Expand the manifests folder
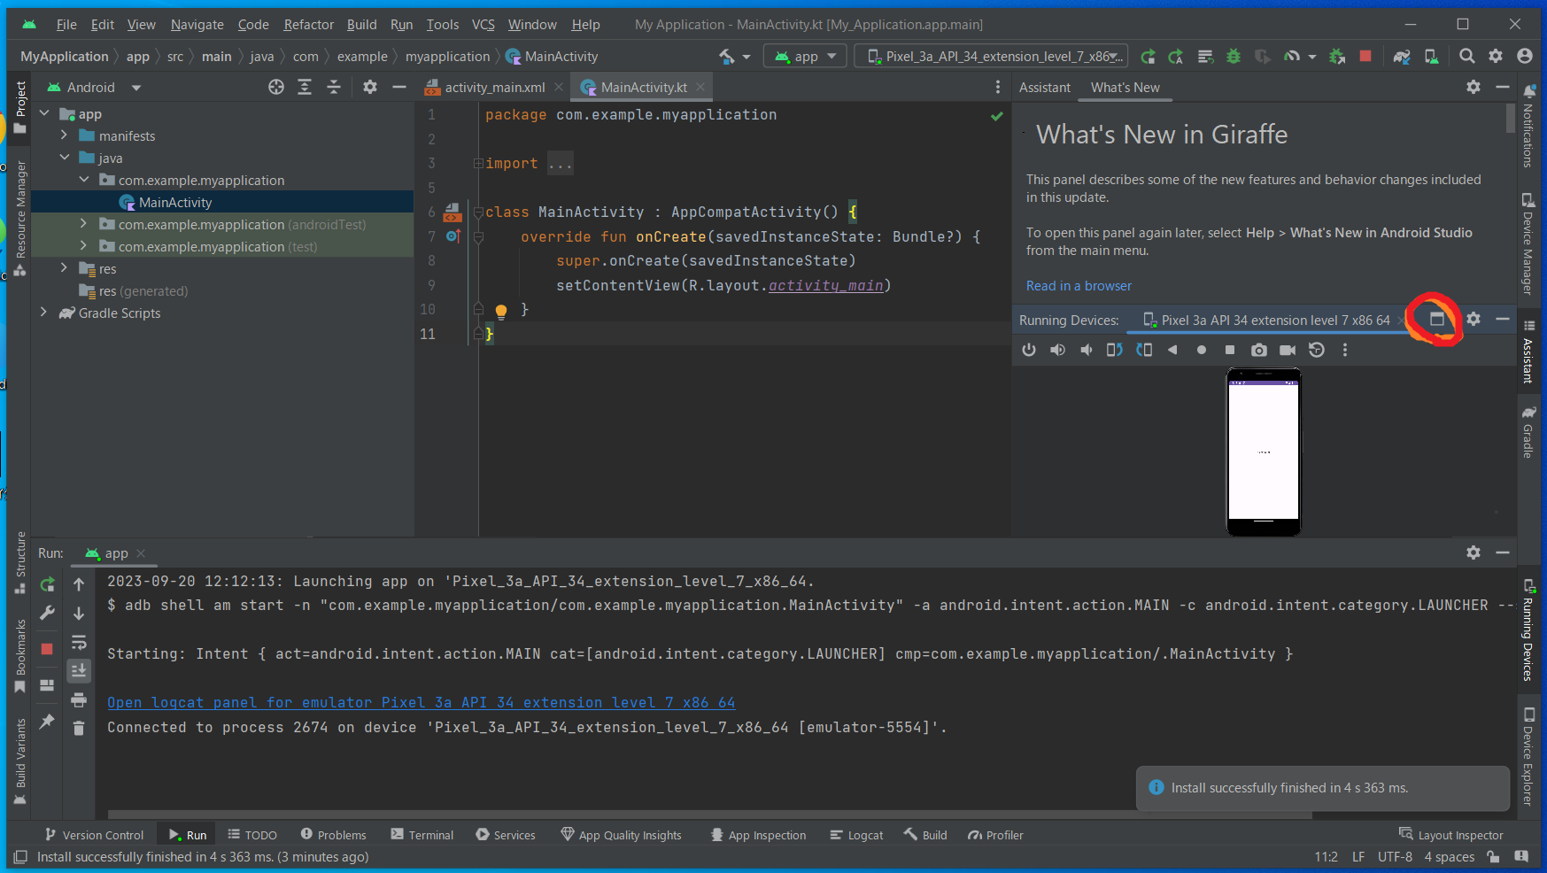Image resolution: width=1547 pixels, height=873 pixels. click(x=64, y=135)
